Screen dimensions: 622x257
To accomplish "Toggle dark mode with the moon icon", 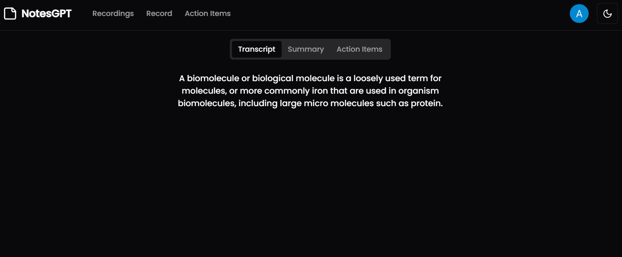I will (x=607, y=14).
